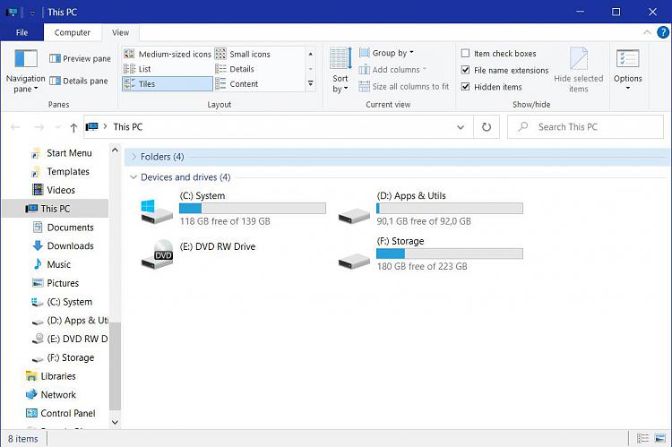Click Size all columns to fit
Viewport: 672px width, 447px height.
(x=404, y=86)
